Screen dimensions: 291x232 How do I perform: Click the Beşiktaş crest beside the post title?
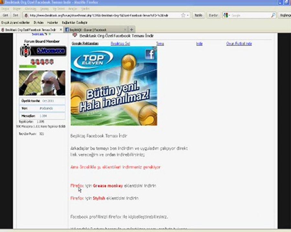coord(75,35)
